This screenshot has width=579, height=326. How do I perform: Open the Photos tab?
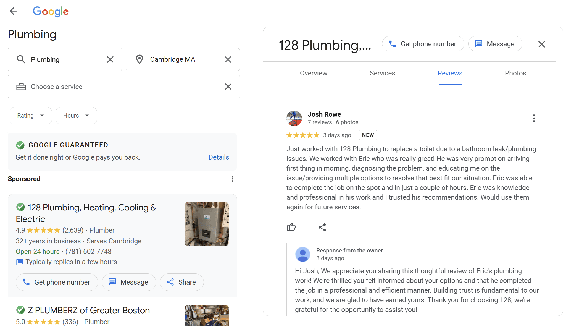pos(515,73)
